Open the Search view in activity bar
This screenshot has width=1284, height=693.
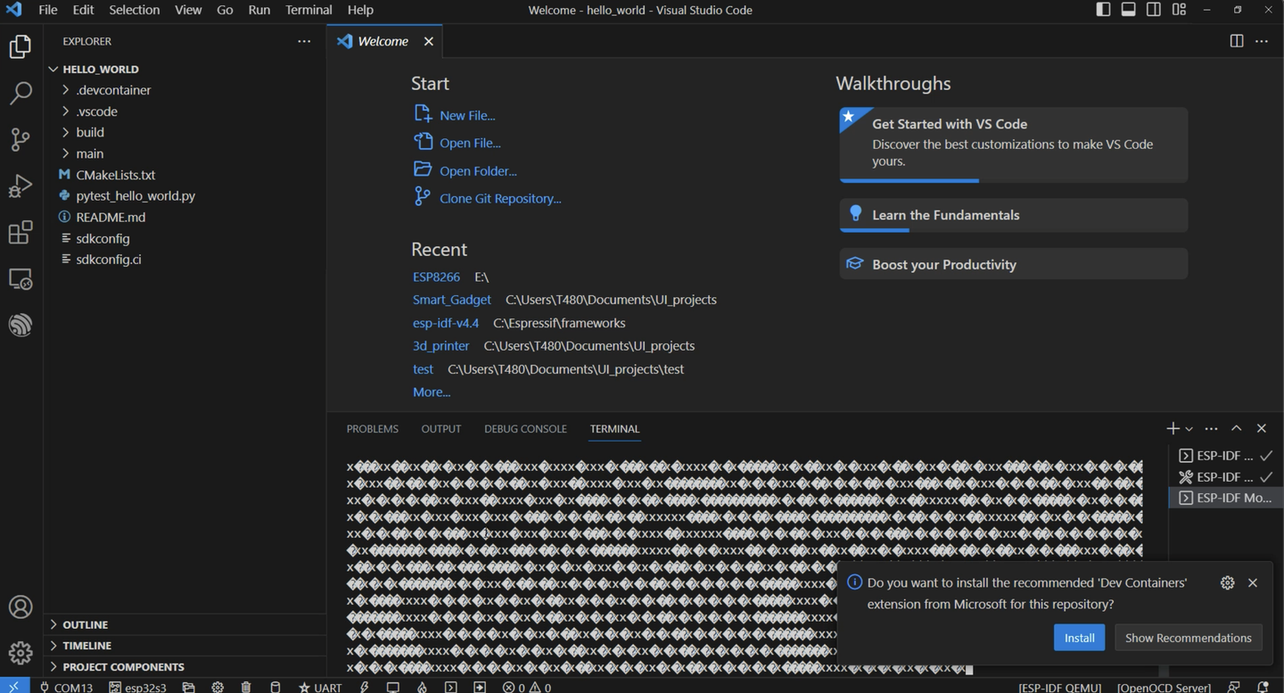20,93
